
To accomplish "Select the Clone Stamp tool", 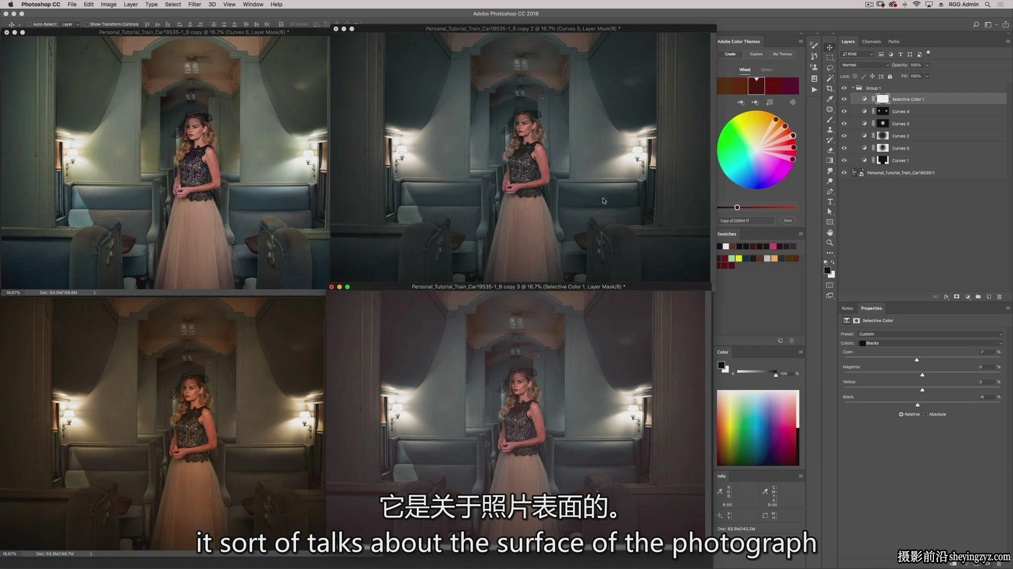I will point(830,130).
